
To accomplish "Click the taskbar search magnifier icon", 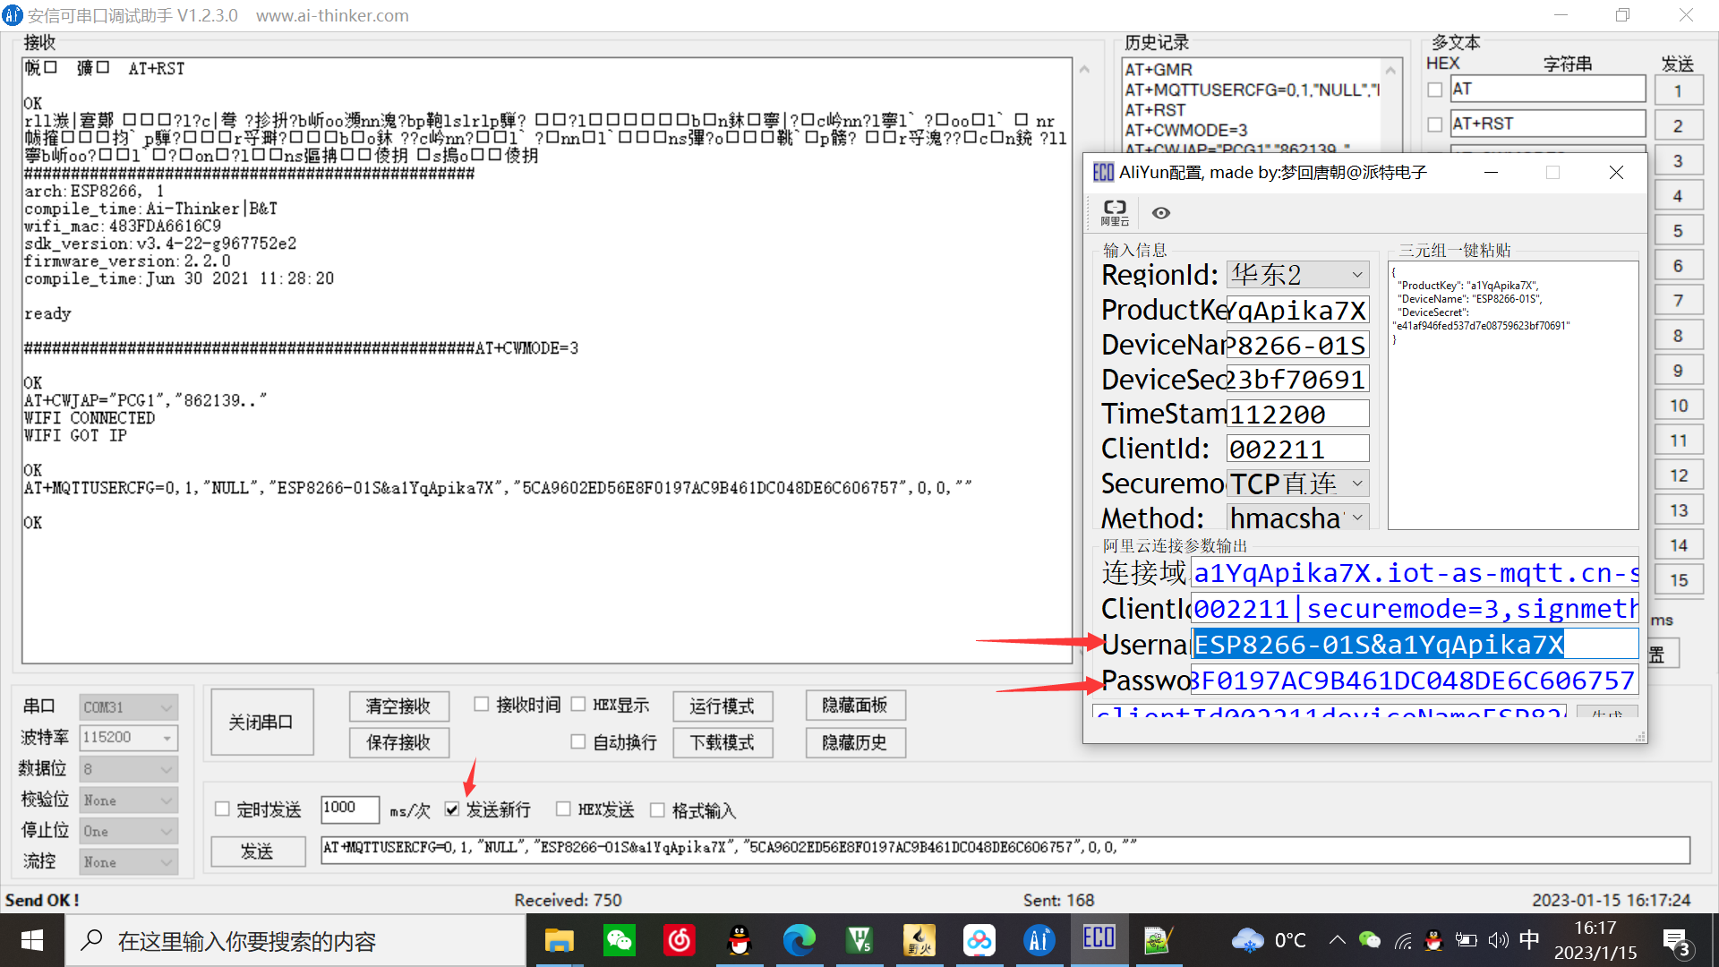I will point(91,940).
